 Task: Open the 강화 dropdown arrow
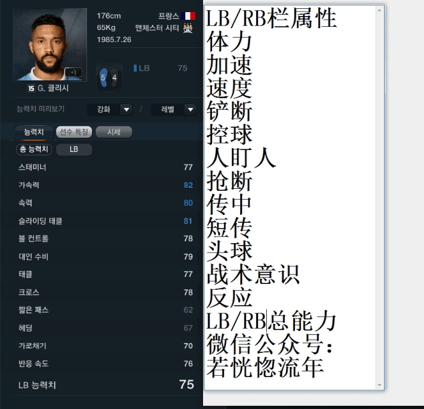click(126, 110)
